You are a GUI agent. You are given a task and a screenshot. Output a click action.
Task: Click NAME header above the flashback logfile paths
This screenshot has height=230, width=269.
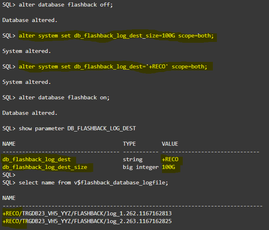coord(9,198)
